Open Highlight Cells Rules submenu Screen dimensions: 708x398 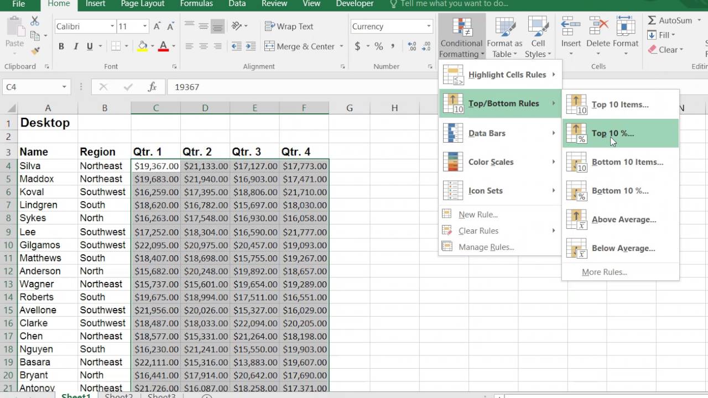click(500, 75)
